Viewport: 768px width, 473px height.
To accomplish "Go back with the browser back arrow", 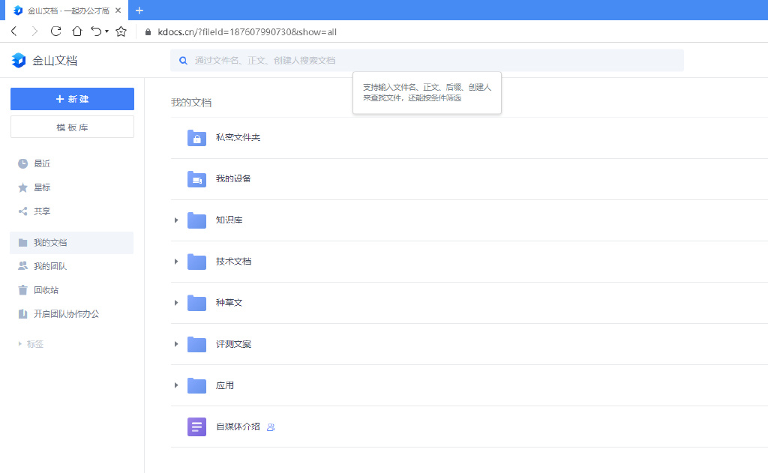I will [x=14, y=31].
